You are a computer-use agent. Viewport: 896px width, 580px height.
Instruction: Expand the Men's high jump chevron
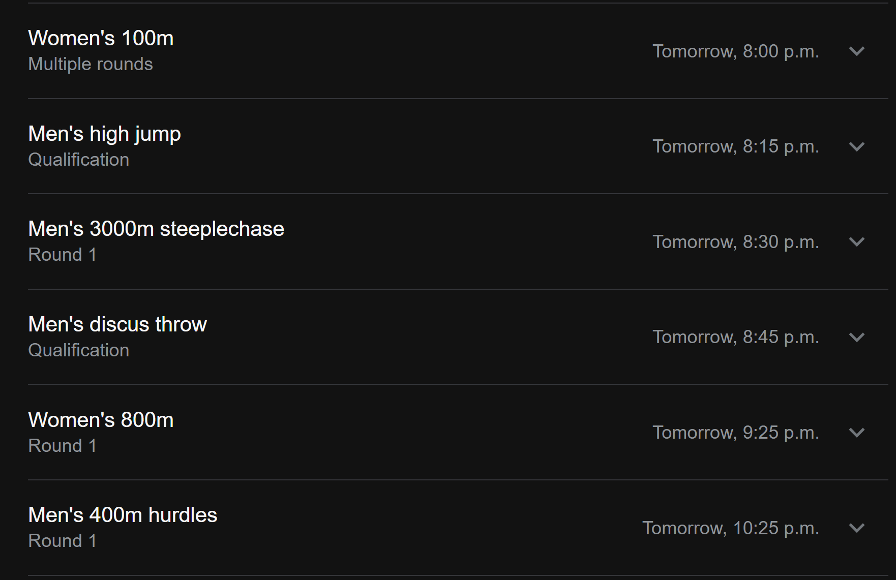click(857, 147)
